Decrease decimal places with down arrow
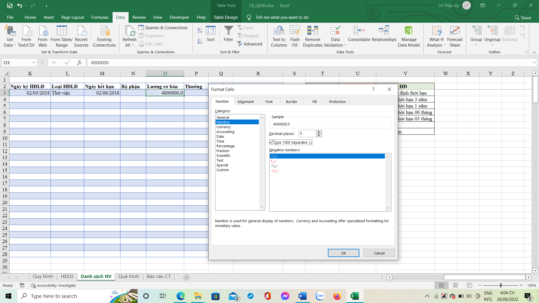 (319, 135)
